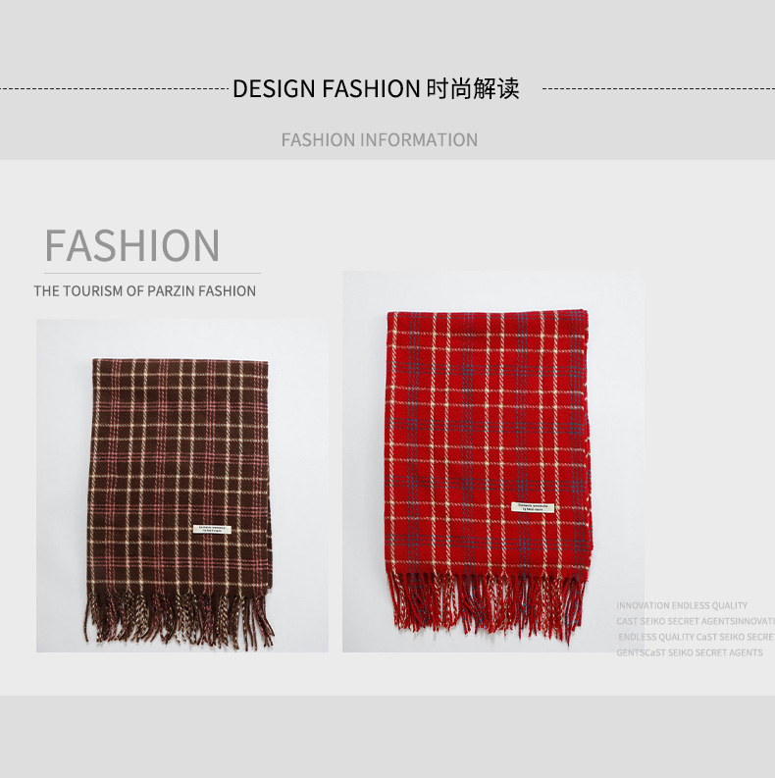Click the ENDLESS QUALITY CaST SEIKO line
This screenshot has width=775, height=778.
697,637
